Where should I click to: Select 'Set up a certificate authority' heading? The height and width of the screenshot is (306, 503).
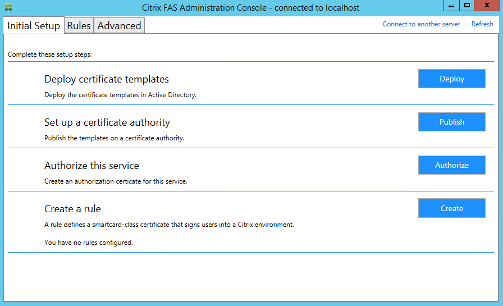coord(107,122)
